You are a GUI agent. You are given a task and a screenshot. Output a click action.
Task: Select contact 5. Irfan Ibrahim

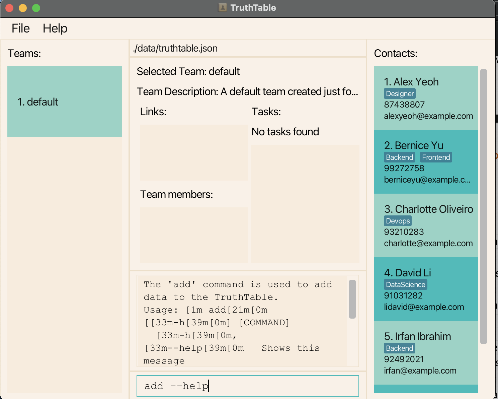426,353
